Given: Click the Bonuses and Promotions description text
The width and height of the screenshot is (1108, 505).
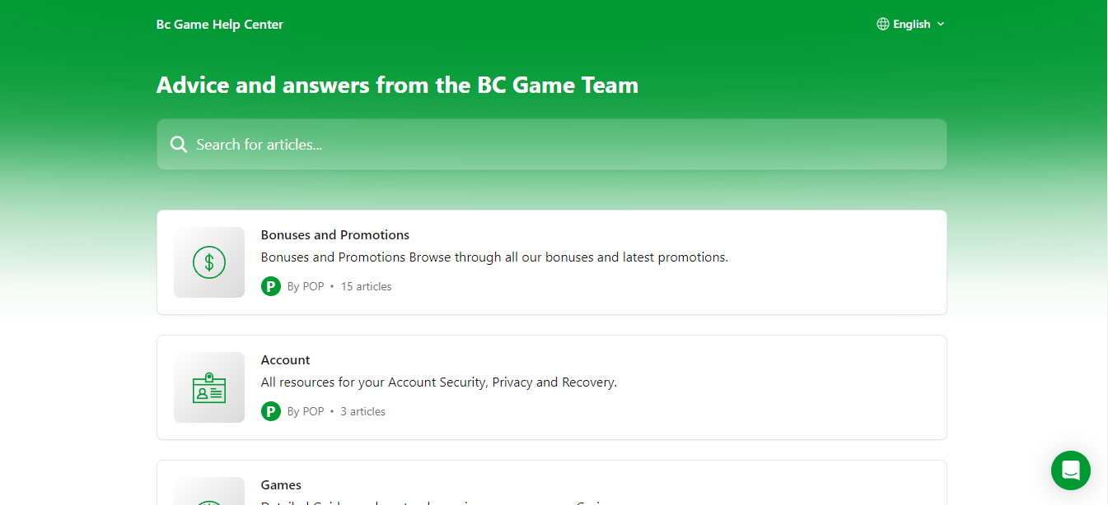Looking at the screenshot, I should (494, 257).
